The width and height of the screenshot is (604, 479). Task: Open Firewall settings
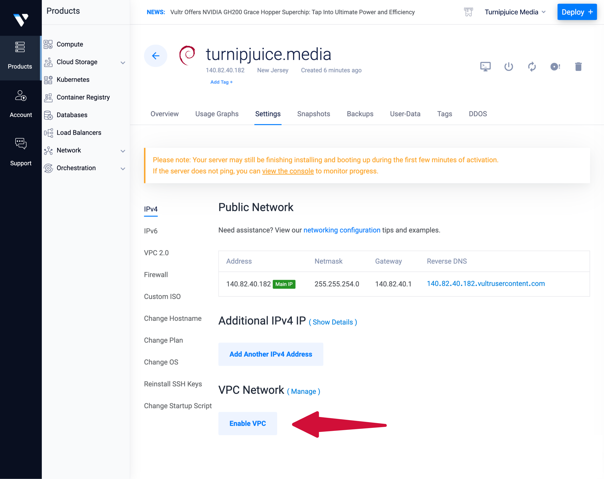coord(156,275)
